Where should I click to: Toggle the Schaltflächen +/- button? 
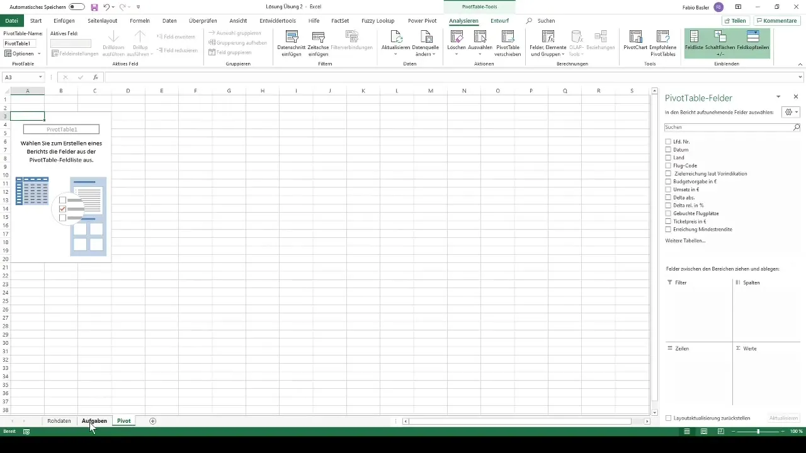[x=720, y=43]
